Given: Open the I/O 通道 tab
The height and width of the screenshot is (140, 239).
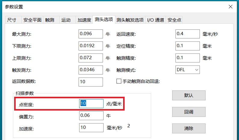Looking at the screenshot, I should (x=155, y=20).
